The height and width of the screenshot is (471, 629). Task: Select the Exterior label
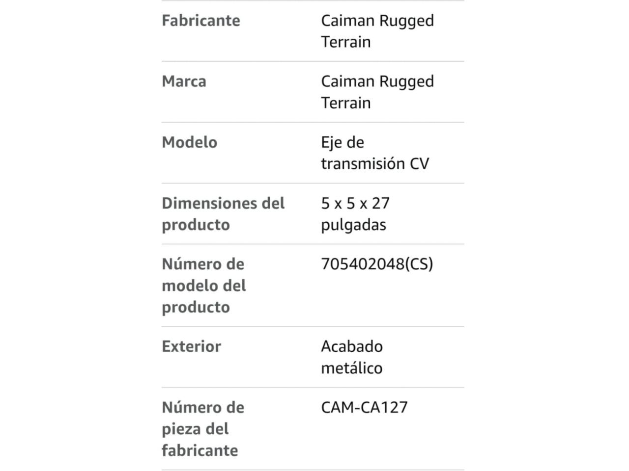(x=192, y=346)
